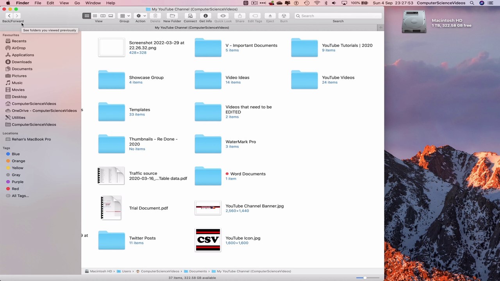Click the Connect to server icon
500x281 pixels.
point(190,16)
